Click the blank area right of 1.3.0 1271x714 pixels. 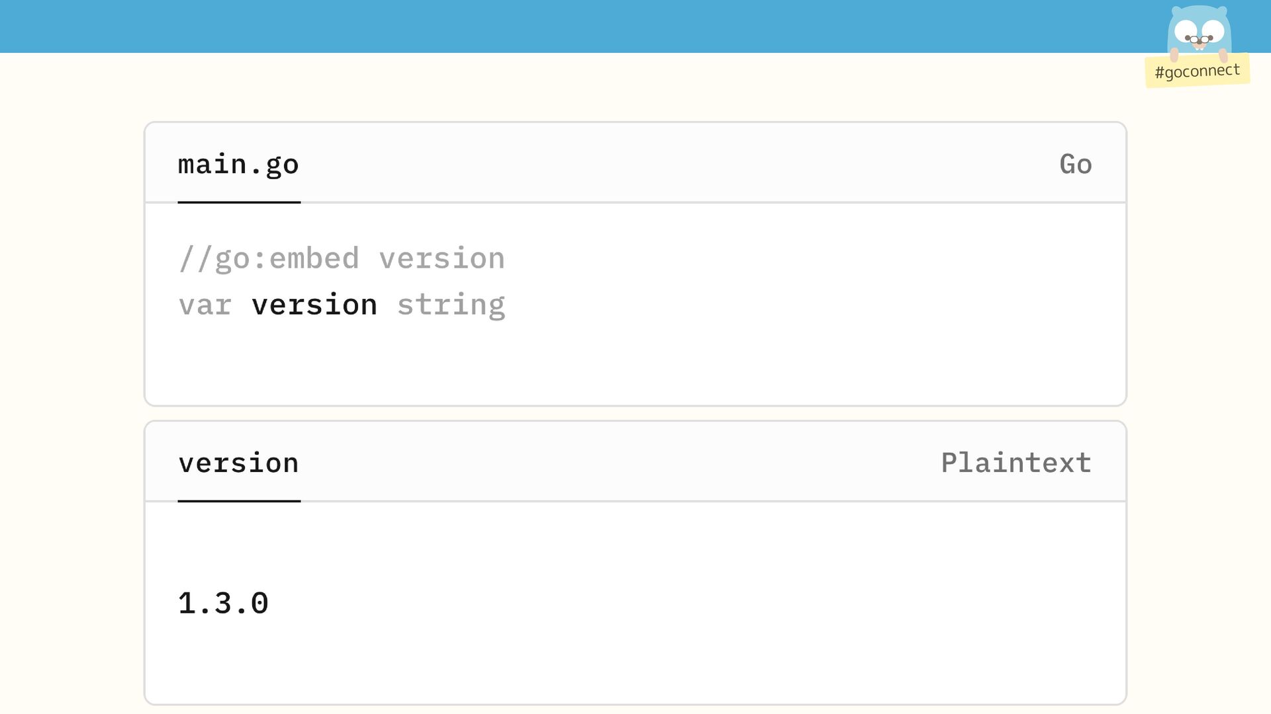pyautogui.click(x=662, y=603)
